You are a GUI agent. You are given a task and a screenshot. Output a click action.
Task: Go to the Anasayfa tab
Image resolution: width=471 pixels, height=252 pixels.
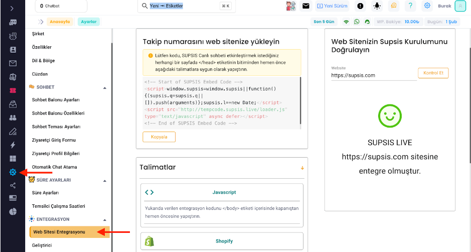[60, 22]
